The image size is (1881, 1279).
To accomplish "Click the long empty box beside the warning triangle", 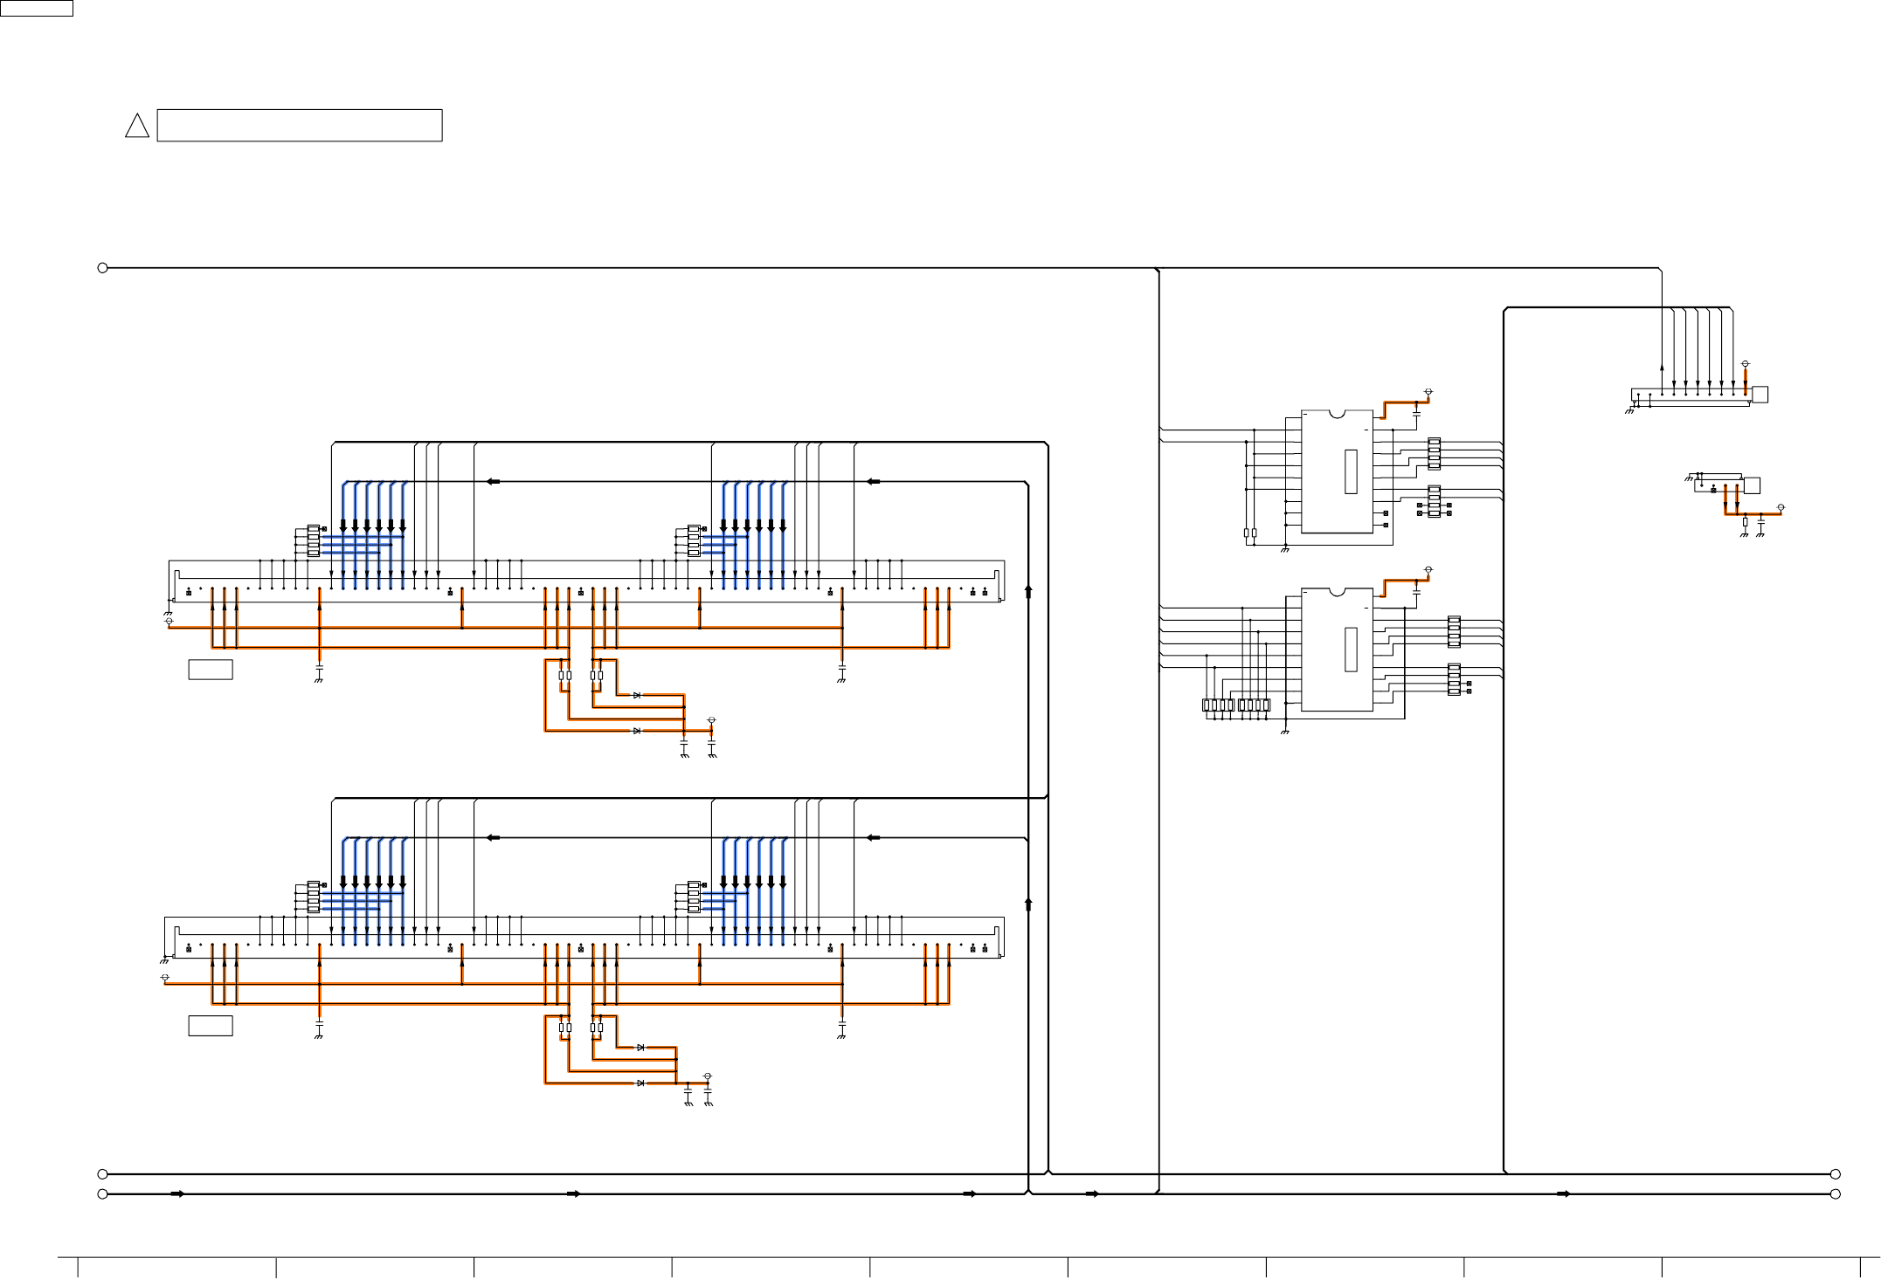I will coord(300,125).
